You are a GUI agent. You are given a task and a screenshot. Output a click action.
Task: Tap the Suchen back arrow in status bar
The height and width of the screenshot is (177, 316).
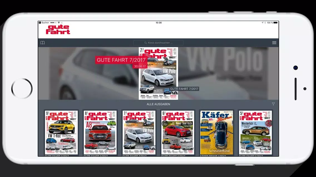[40, 23]
